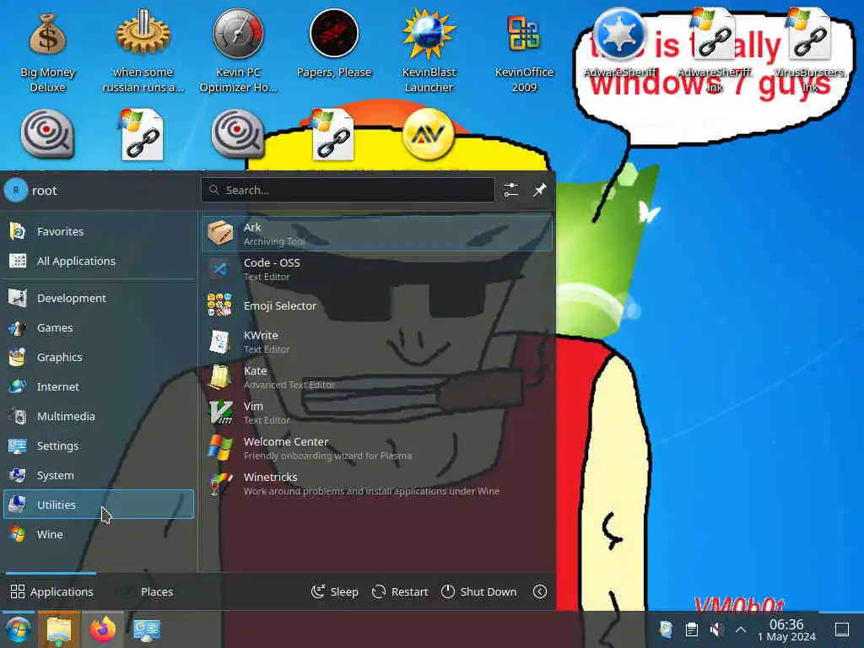Click the Shut Down button
Image resolution: width=864 pixels, height=648 pixels.
(479, 591)
